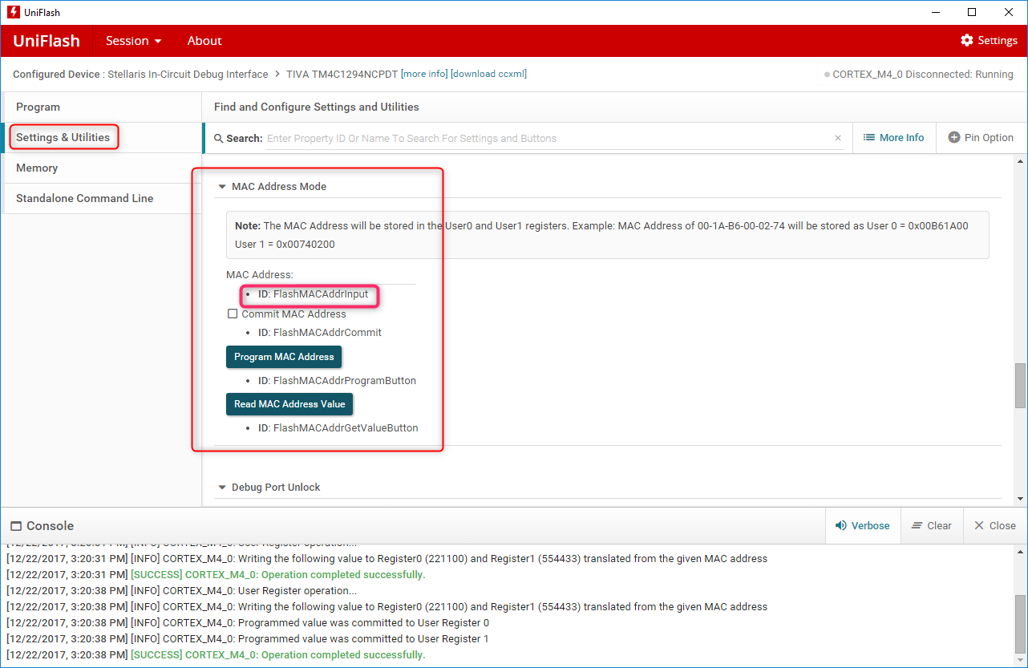Collapse the Debug Port Unlock section

tap(222, 488)
